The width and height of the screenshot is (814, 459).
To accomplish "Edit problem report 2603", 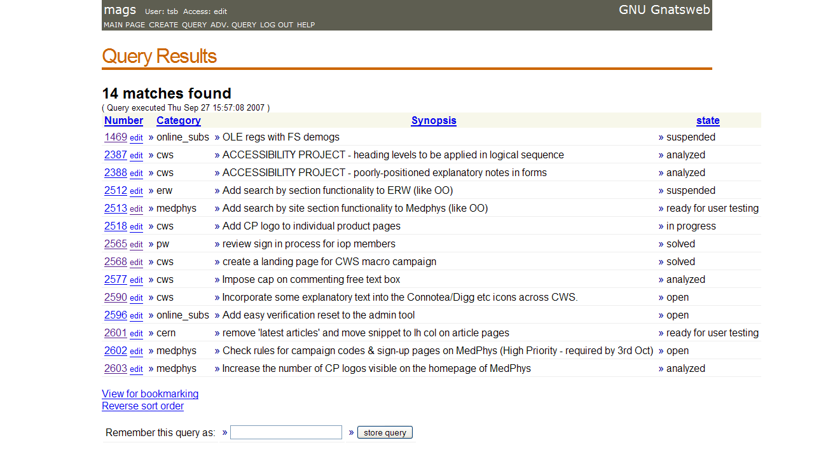I will click(x=136, y=369).
